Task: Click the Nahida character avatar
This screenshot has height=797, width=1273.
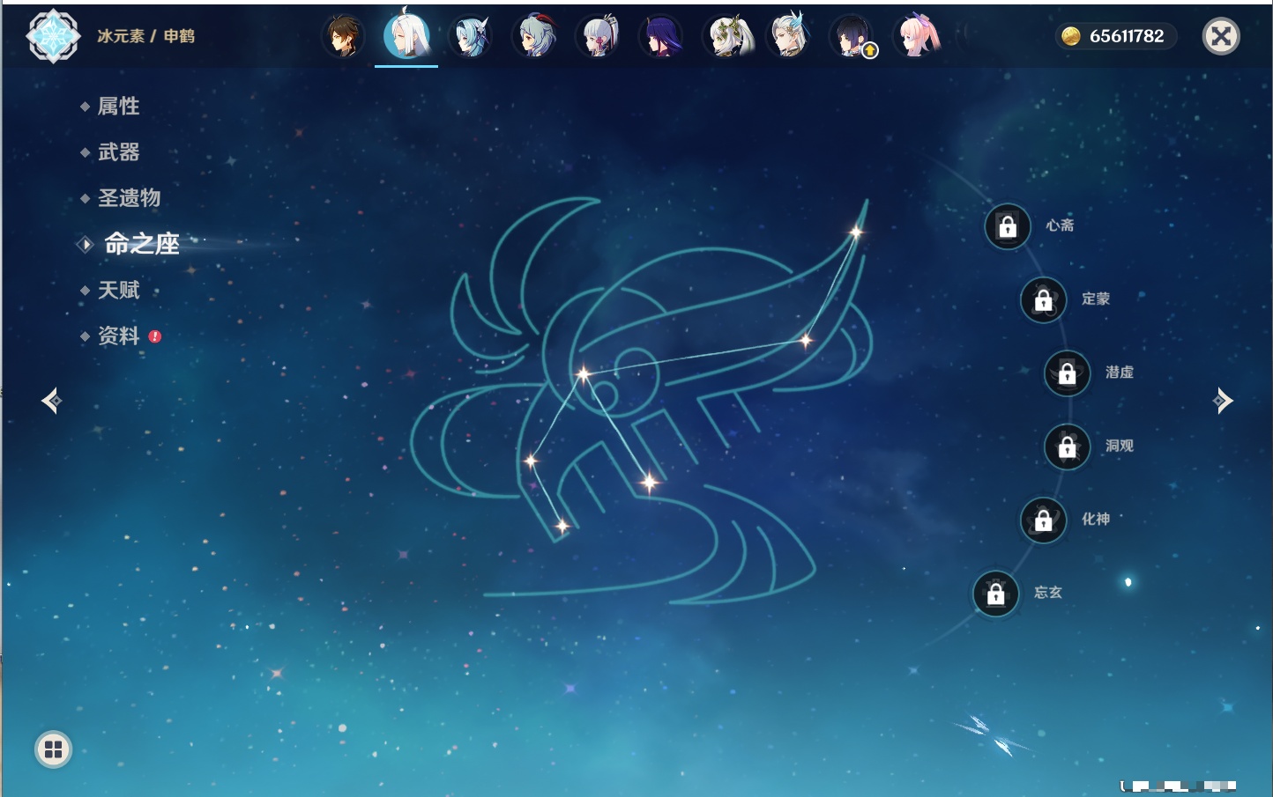Action: (726, 37)
